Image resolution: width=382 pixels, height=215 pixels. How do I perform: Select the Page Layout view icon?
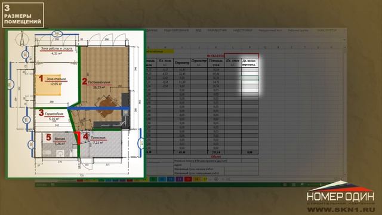click(x=294, y=185)
